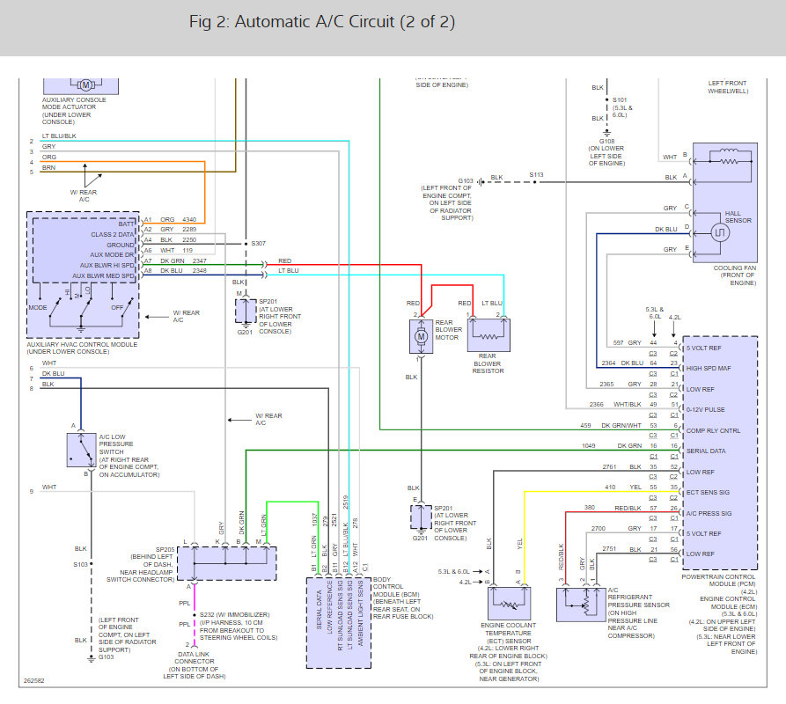The image size is (786, 704).
Task: Click the A/C PRESS SIG pin label
Action: click(x=709, y=514)
